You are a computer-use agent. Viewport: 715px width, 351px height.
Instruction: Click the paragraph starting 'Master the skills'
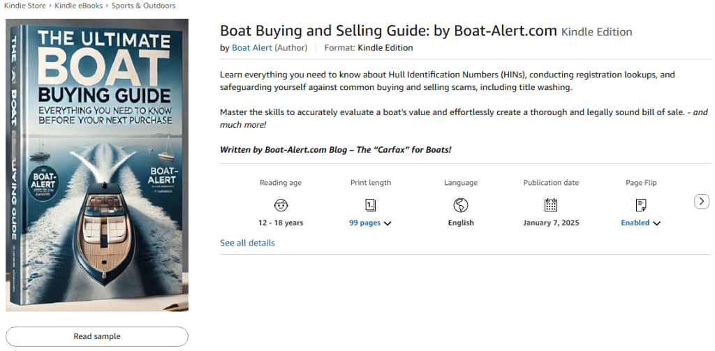pyautogui.click(x=464, y=118)
